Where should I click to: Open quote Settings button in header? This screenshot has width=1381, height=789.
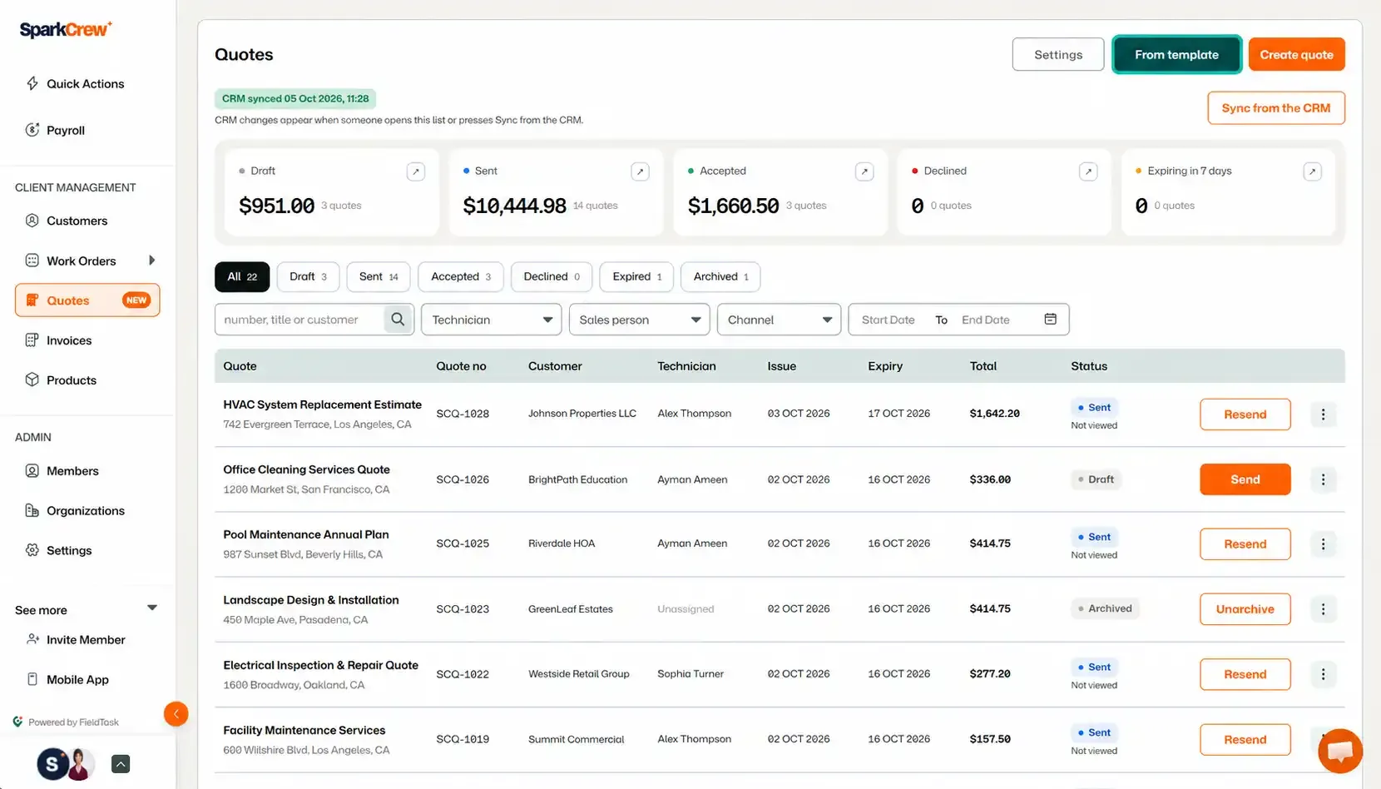click(x=1058, y=55)
